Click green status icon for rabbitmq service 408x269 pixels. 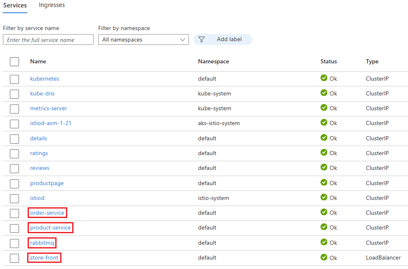pos(324,242)
